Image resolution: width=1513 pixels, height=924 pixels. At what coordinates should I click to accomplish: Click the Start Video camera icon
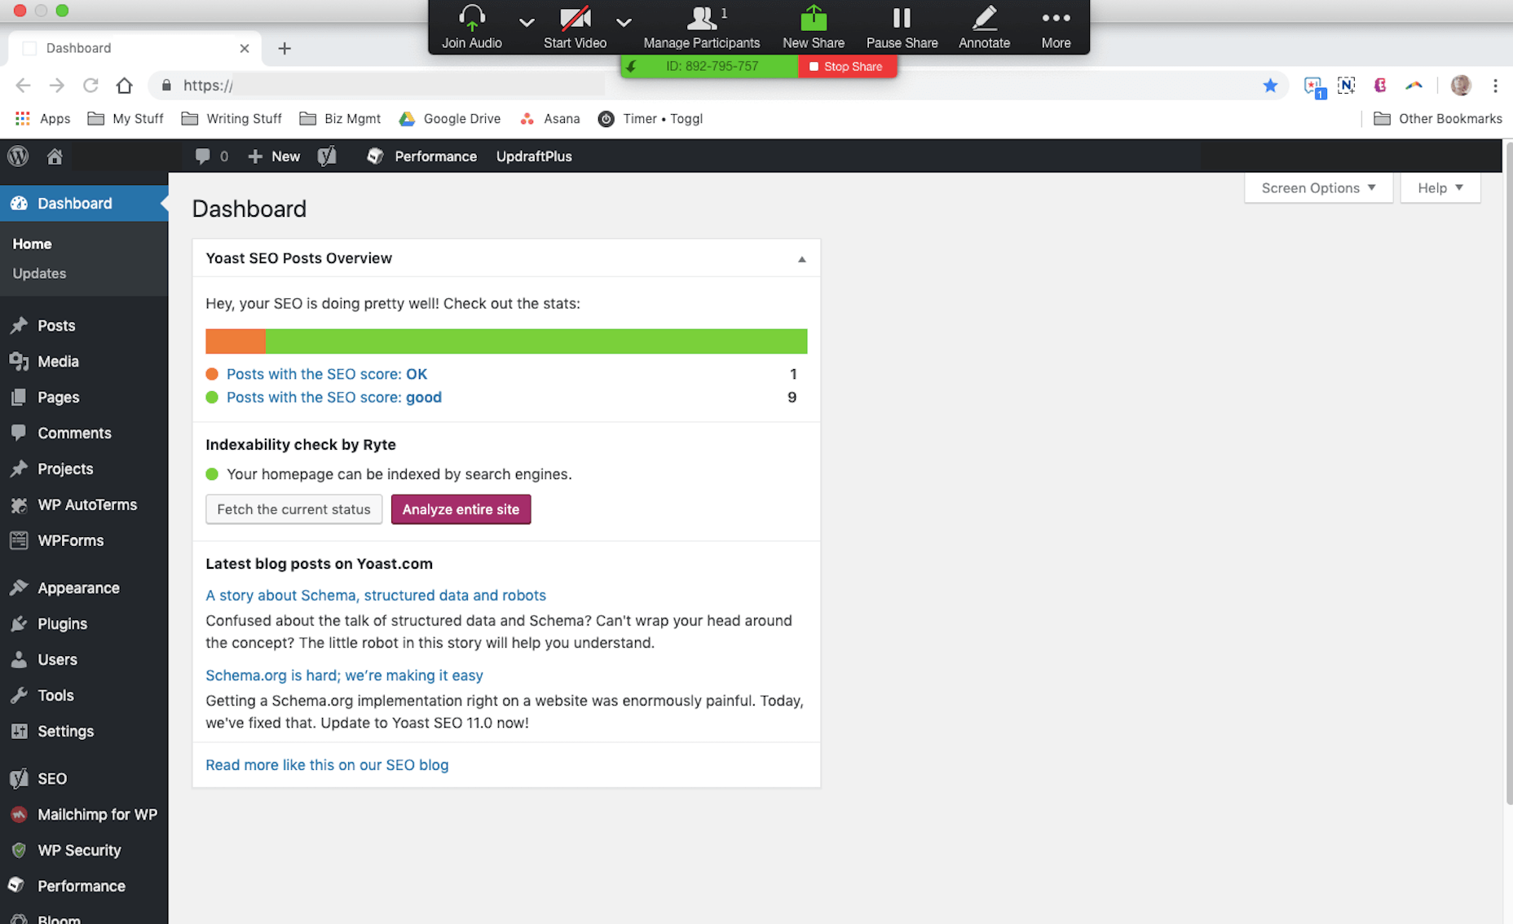coord(575,18)
